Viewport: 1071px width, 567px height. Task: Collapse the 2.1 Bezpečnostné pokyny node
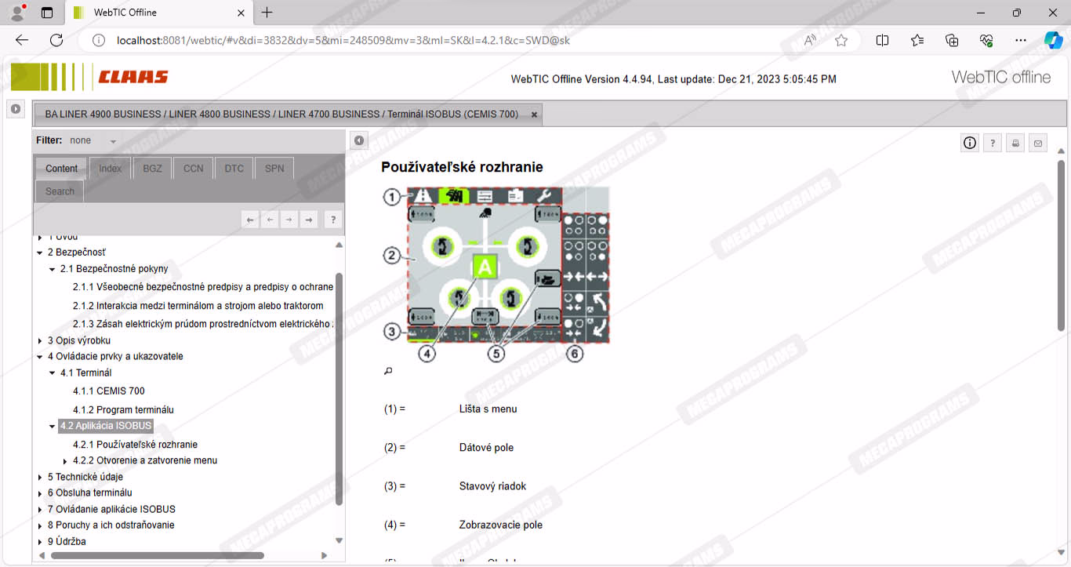53,269
